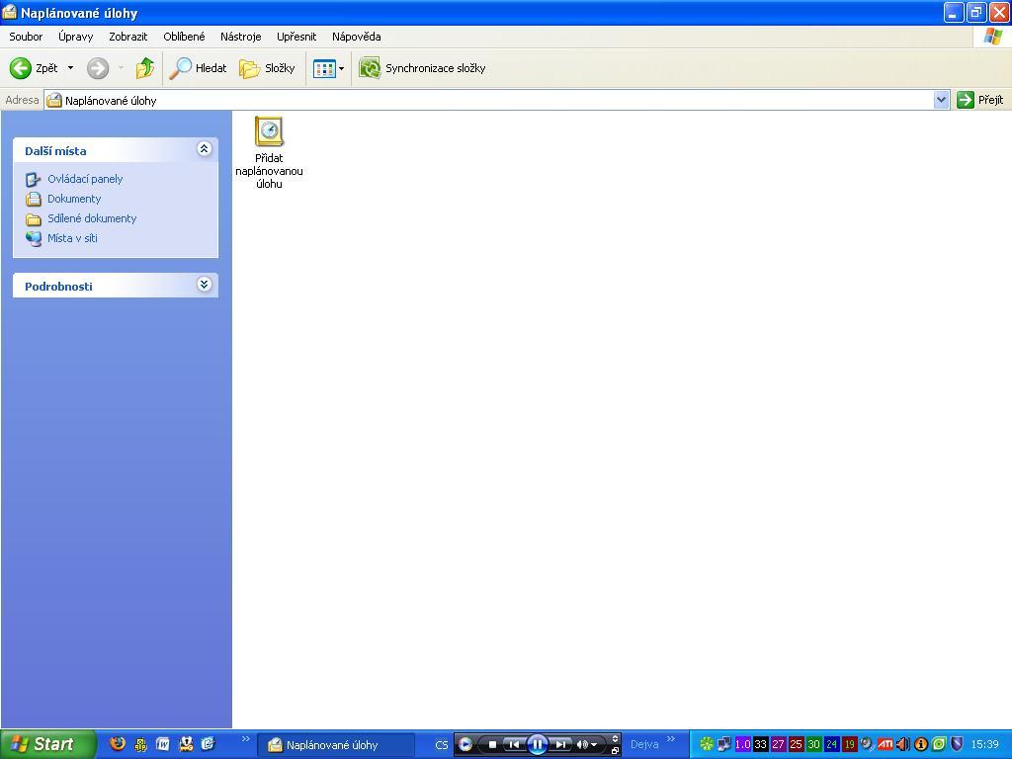Stop media player playback
This screenshot has height=759, width=1012.
(492, 745)
